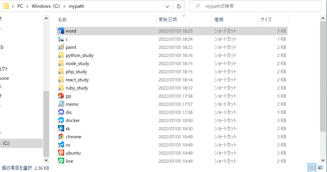
Task: Click PC in the address breadcrumb
Action: [20, 6]
